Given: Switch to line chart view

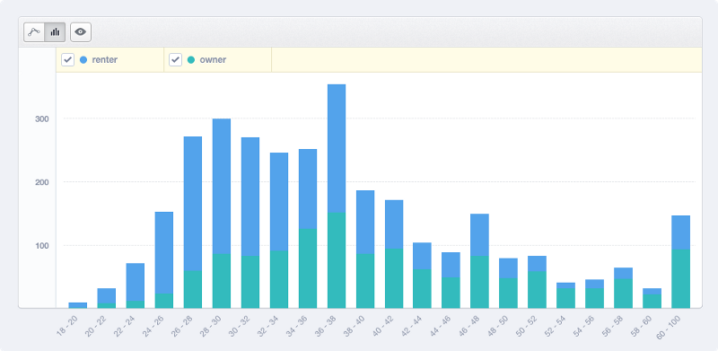Looking at the screenshot, I should point(34,32).
